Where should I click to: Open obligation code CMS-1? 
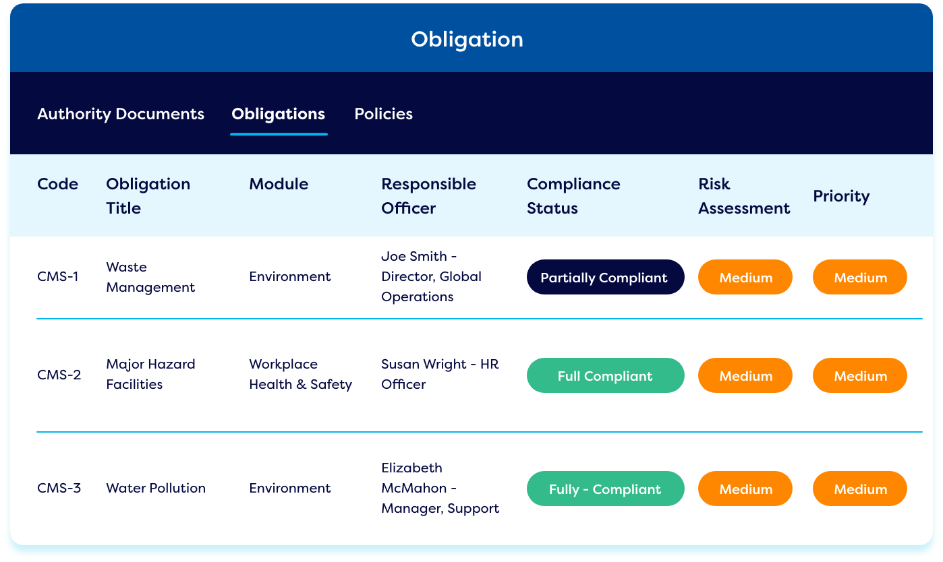point(58,276)
